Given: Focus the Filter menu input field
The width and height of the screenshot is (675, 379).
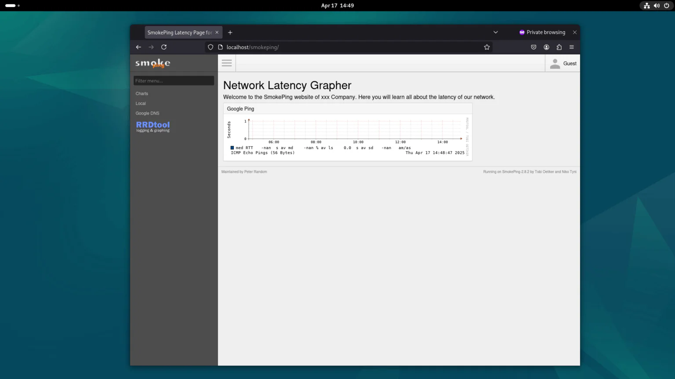Looking at the screenshot, I should click(x=174, y=81).
